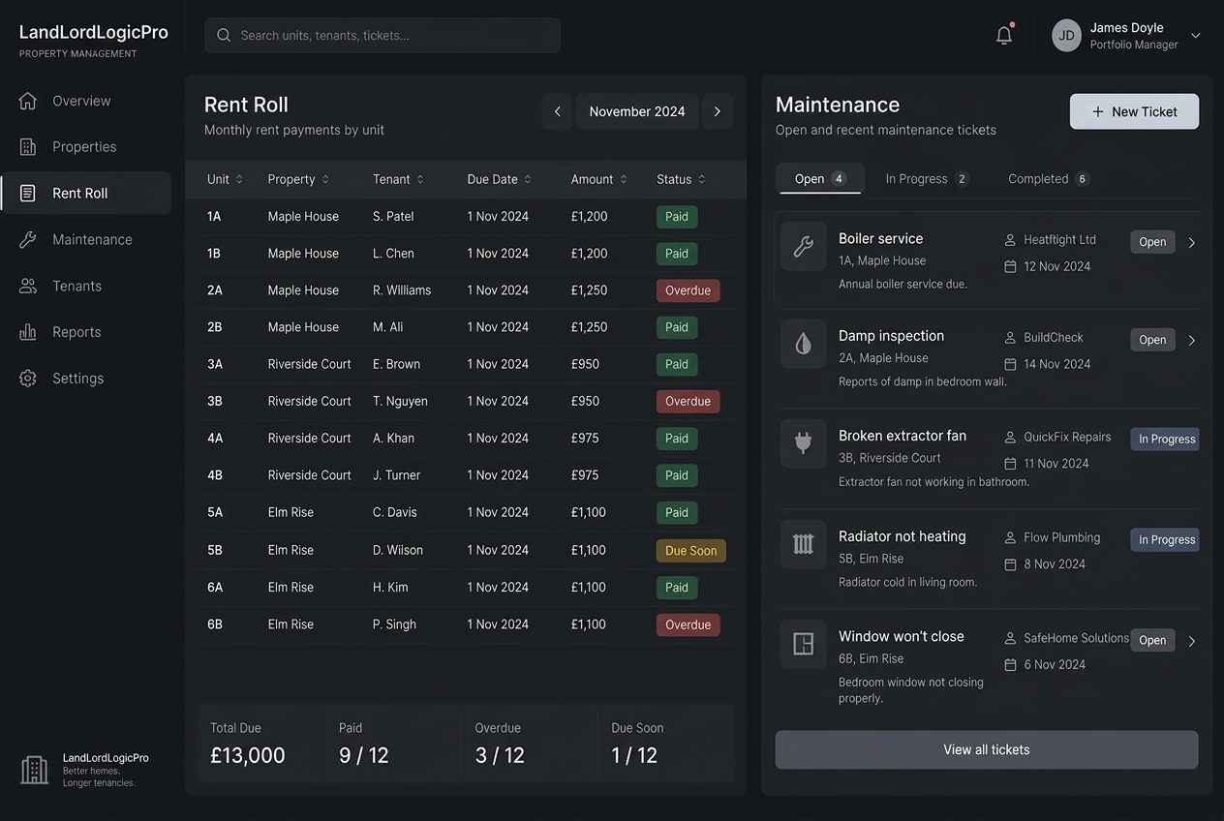Click the Window won't close icon
The height and width of the screenshot is (821, 1224).
[803, 644]
